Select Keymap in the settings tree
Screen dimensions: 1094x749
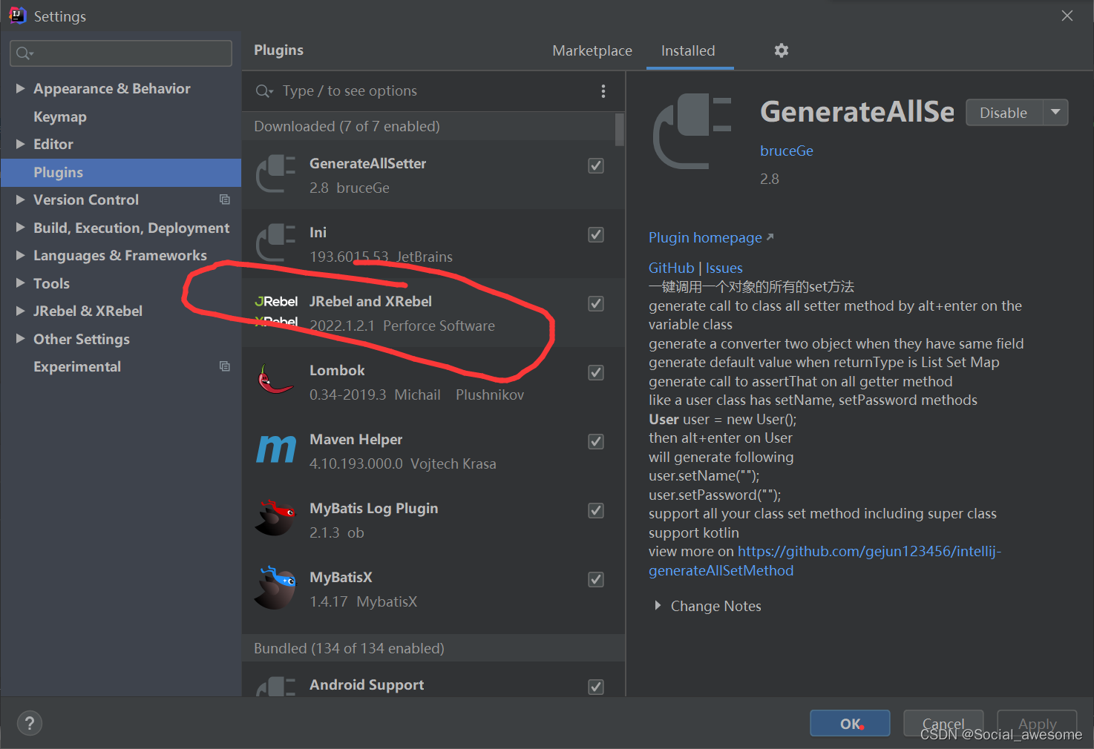coord(60,116)
